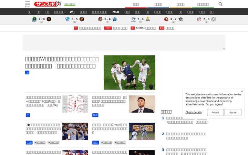248x155 pixels.
Task: Open the man in suit thumbnail
Action: click(x=142, y=104)
